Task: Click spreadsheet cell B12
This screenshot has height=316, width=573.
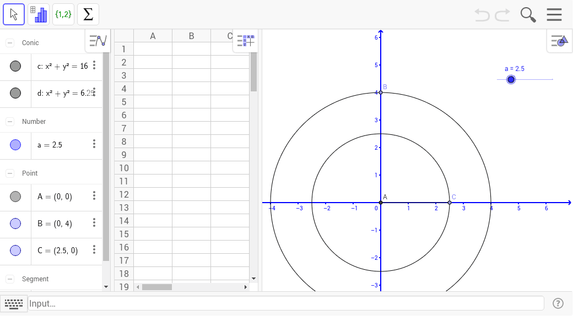Action: tap(192, 194)
